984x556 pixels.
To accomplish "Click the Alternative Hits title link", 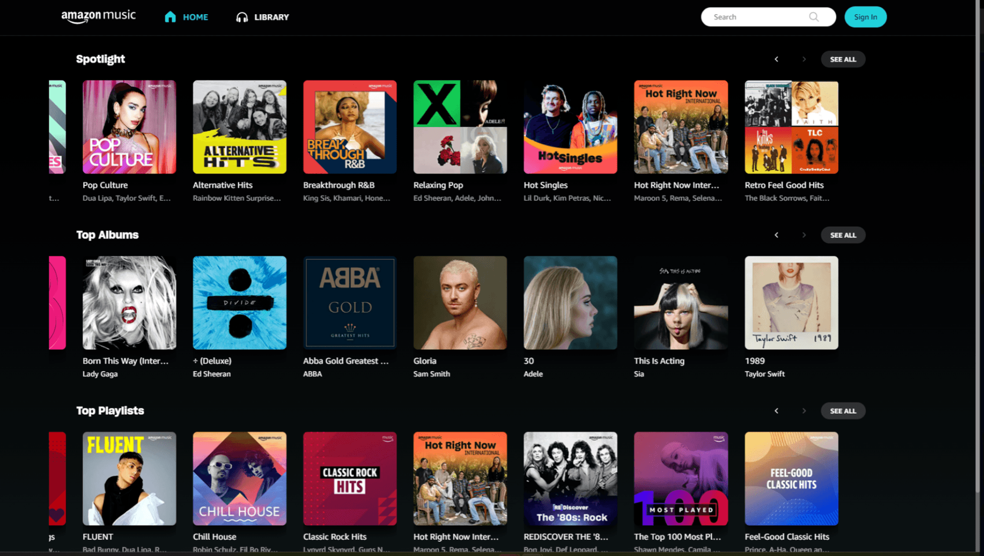I will pyautogui.click(x=223, y=185).
